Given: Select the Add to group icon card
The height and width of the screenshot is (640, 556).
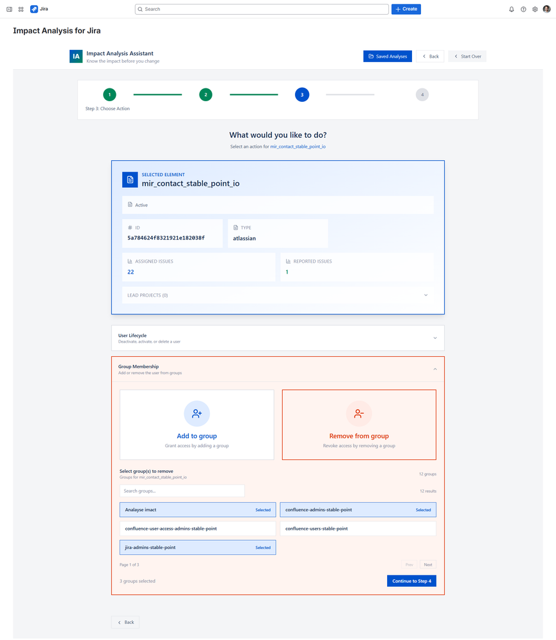Looking at the screenshot, I should click(x=196, y=414).
